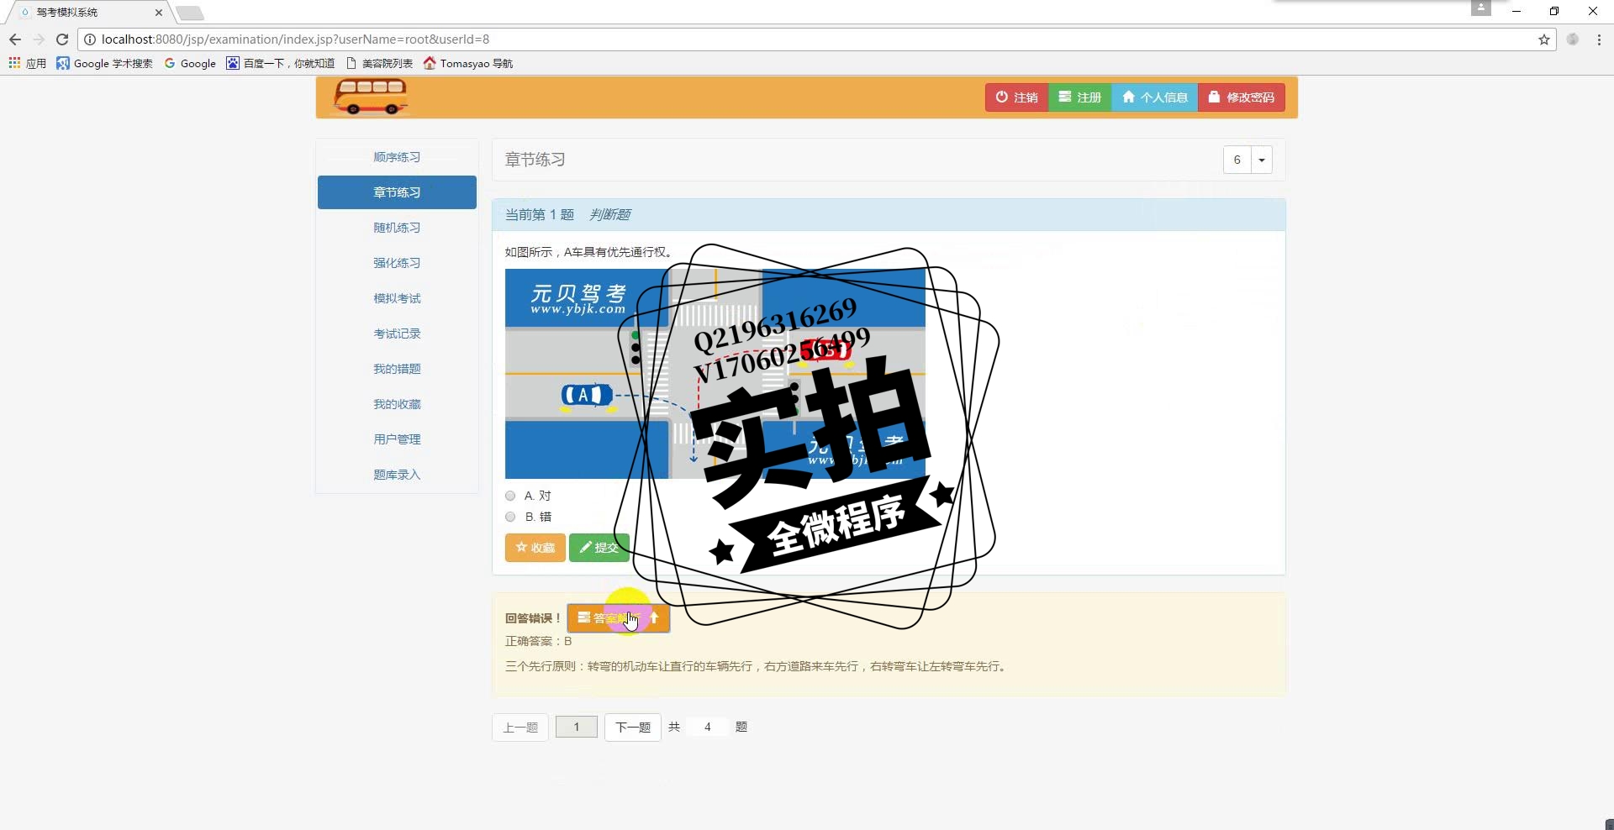Open 个人信息 personal info
Image resolution: width=1614 pixels, height=830 pixels.
(x=1155, y=97)
